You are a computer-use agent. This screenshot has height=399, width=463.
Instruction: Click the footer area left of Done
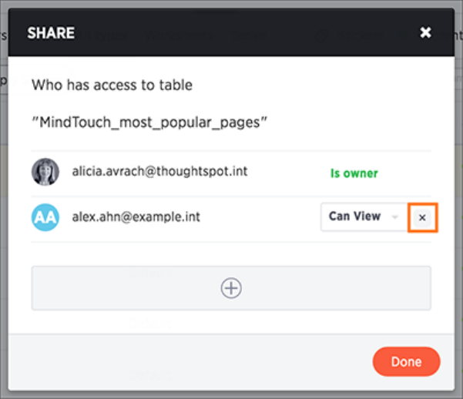(193, 361)
